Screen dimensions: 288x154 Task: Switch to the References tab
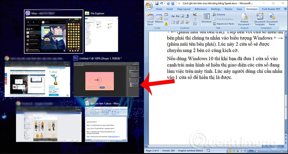coord(200,9)
